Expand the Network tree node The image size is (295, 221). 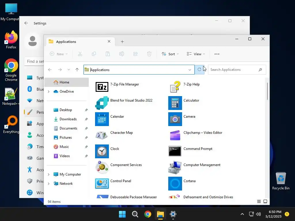pos(48,184)
